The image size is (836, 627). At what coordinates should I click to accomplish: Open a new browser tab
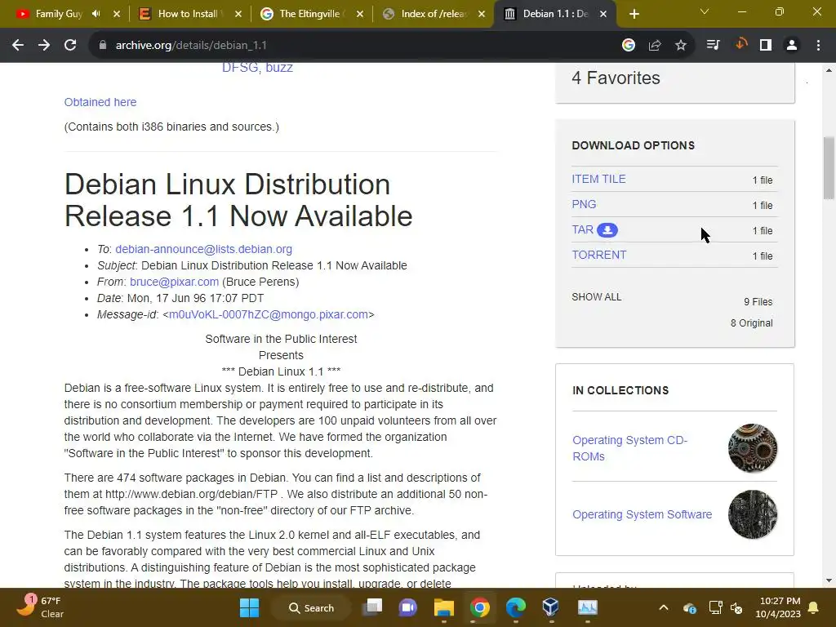point(634,14)
